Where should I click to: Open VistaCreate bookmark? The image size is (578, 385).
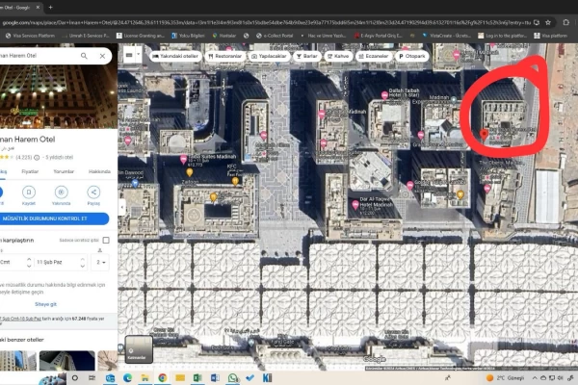click(447, 36)
